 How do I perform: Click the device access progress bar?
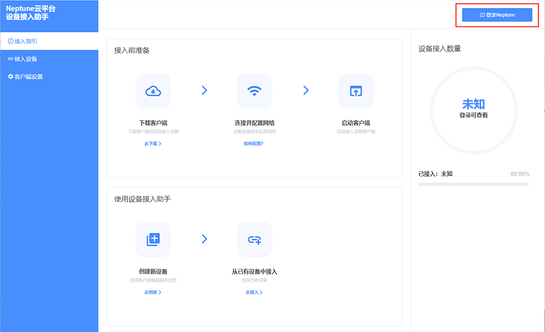pyautogui.click(x=473, y=184)
